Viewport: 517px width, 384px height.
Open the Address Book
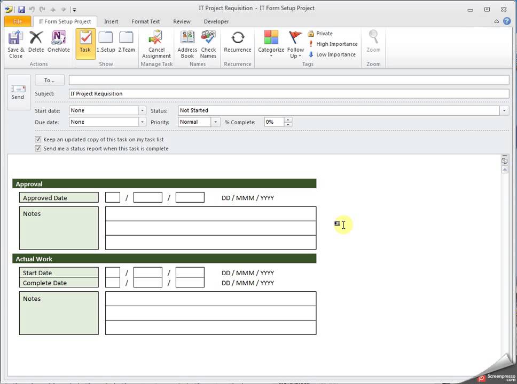point(187,44)
